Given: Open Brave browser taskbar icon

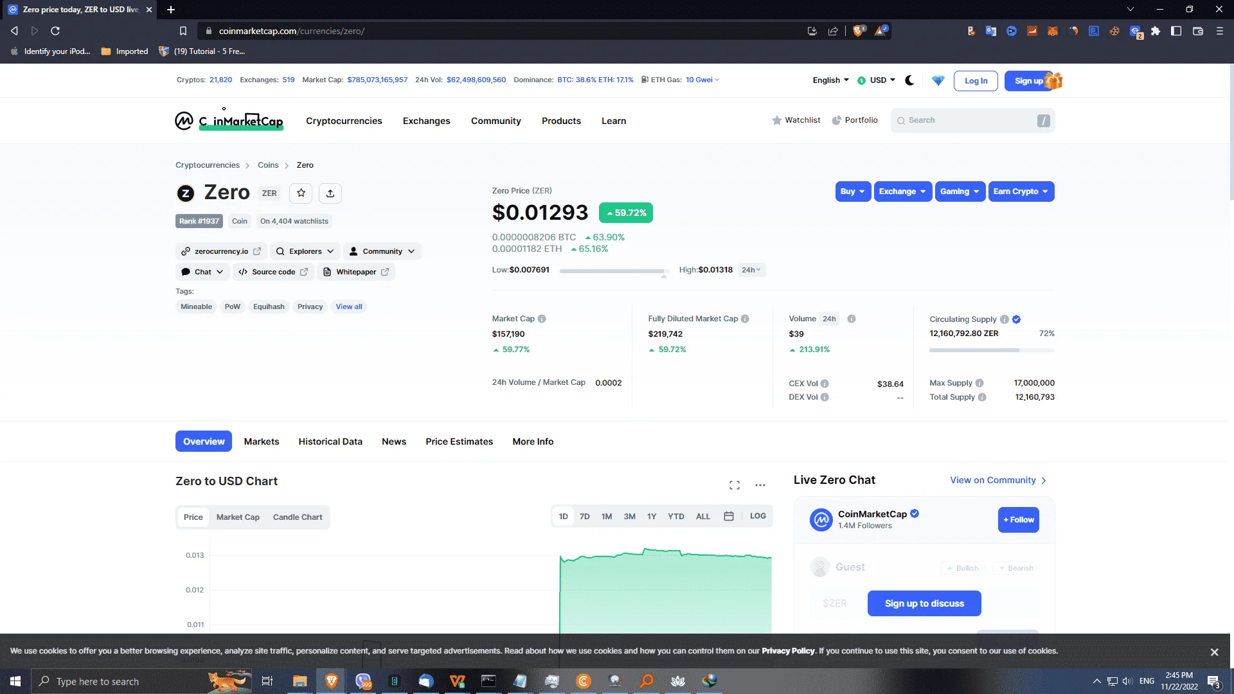Looking at the screenshot, I should coord(332,681).
